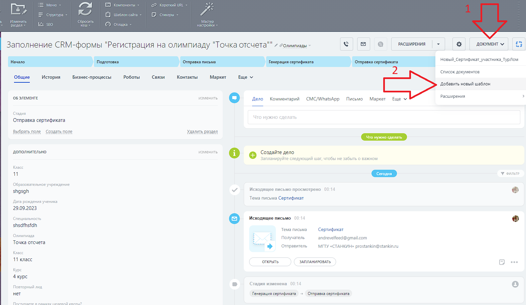Open the gear settings button
The height and width of the screenshot is (305, 526).
tap(459, 44)
